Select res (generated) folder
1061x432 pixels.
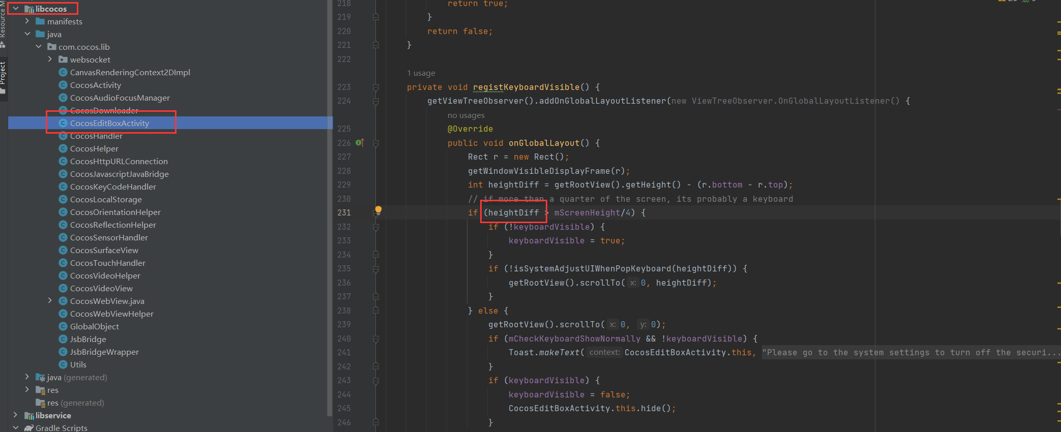pyautogui.click(x=75, y=403)
